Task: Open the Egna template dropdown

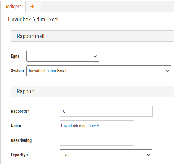Action: (63, 56)
